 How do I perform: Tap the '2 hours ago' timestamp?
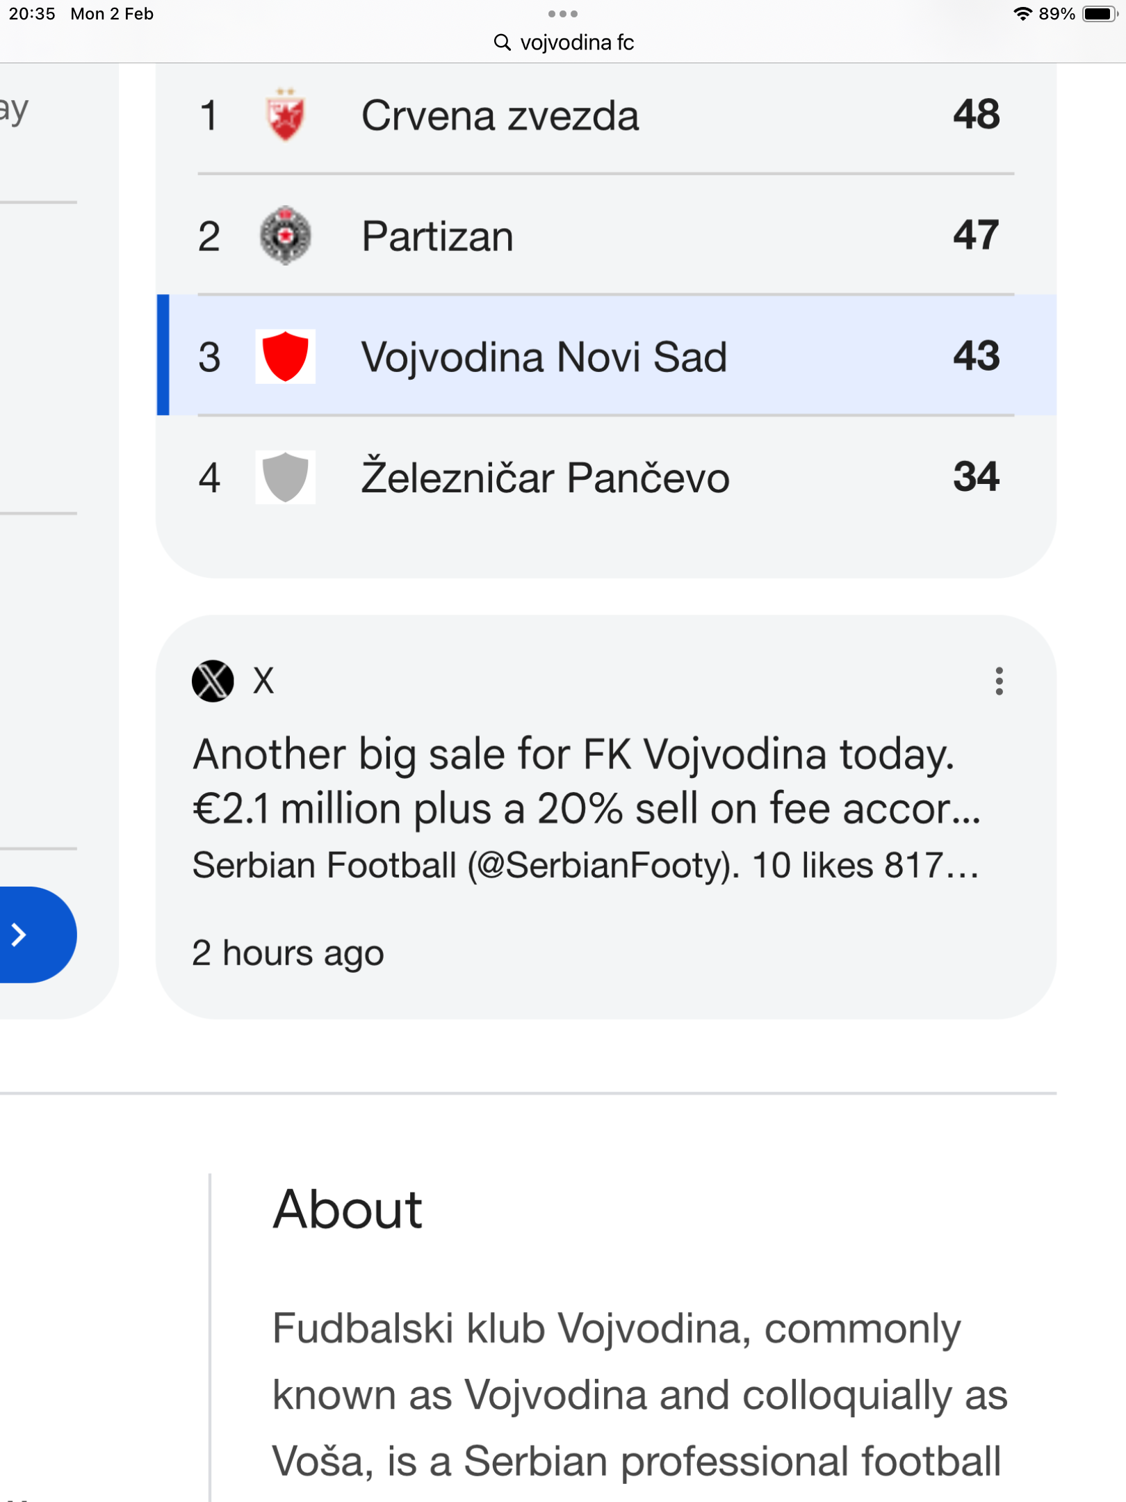click(x=288, y=953)
